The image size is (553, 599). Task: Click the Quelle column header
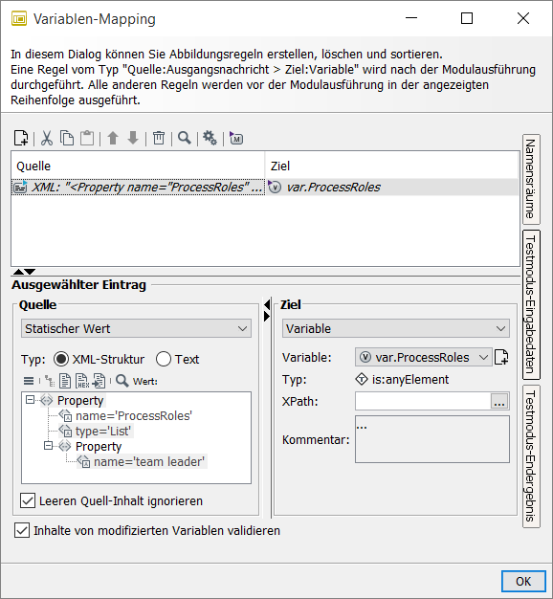(138, 166)
